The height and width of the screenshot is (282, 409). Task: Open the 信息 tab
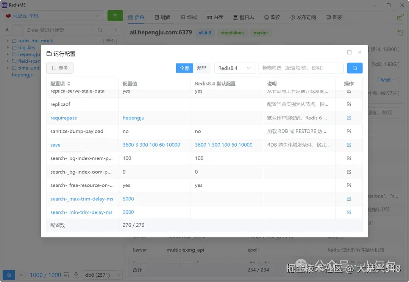click(x=136, y=17)
